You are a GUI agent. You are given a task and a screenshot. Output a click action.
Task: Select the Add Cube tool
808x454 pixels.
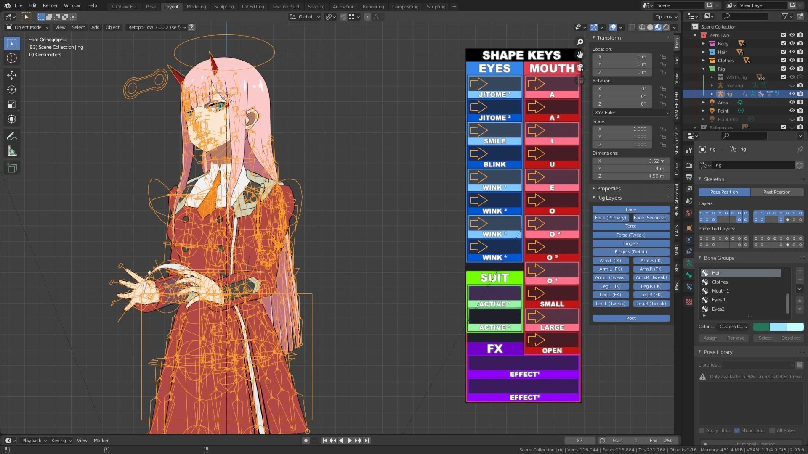tap(12, 168)
